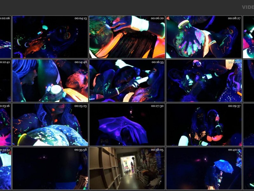Click the 00:08:27 video thumbnail
Image resolution: width=254 pixels, height=191 pixels.
pos(204,37)
